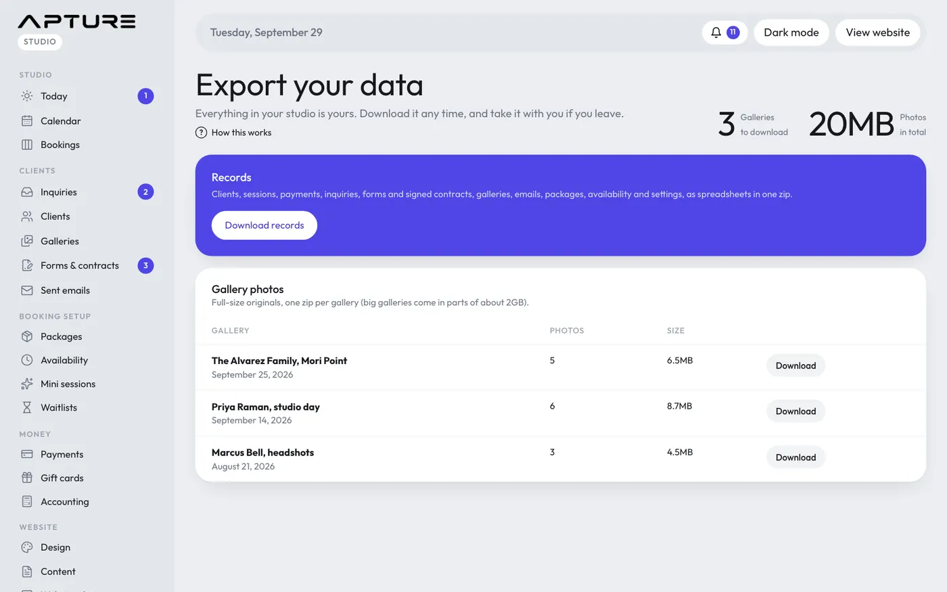
Task: Click the STUDIO pill under the logo
Action: click(x=40, y=42)
